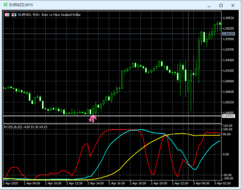The image size is (242, 190).
Task: Click the 1.89980 price scale value
Action: tap(228, 39)
